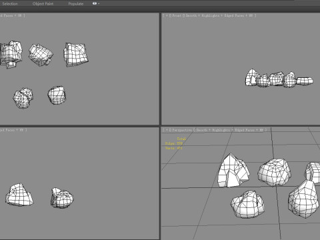
Task: Select the rounded dome rock in Perspective view
Action: (x=274, y=173)
